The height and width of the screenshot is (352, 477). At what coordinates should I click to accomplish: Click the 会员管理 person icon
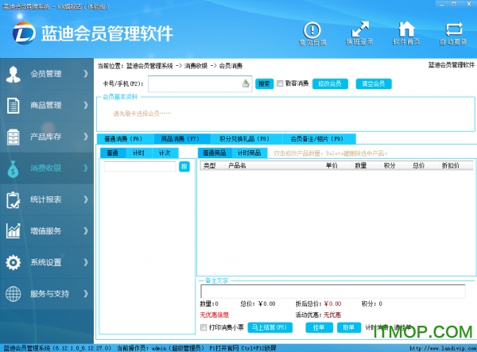[13, 74]
